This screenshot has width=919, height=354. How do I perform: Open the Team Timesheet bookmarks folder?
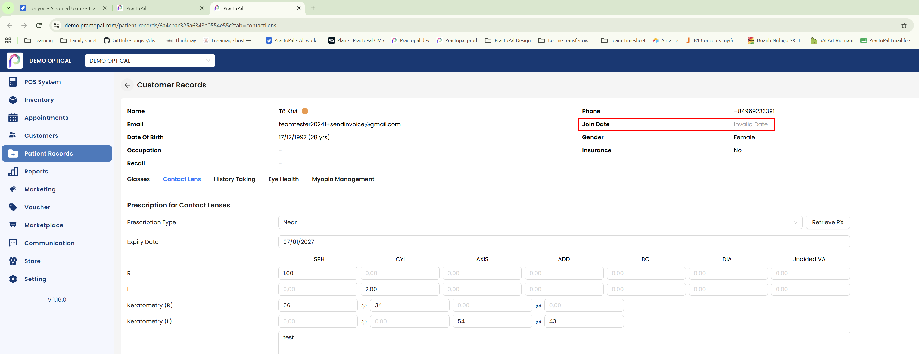click(x=623, y=40)
